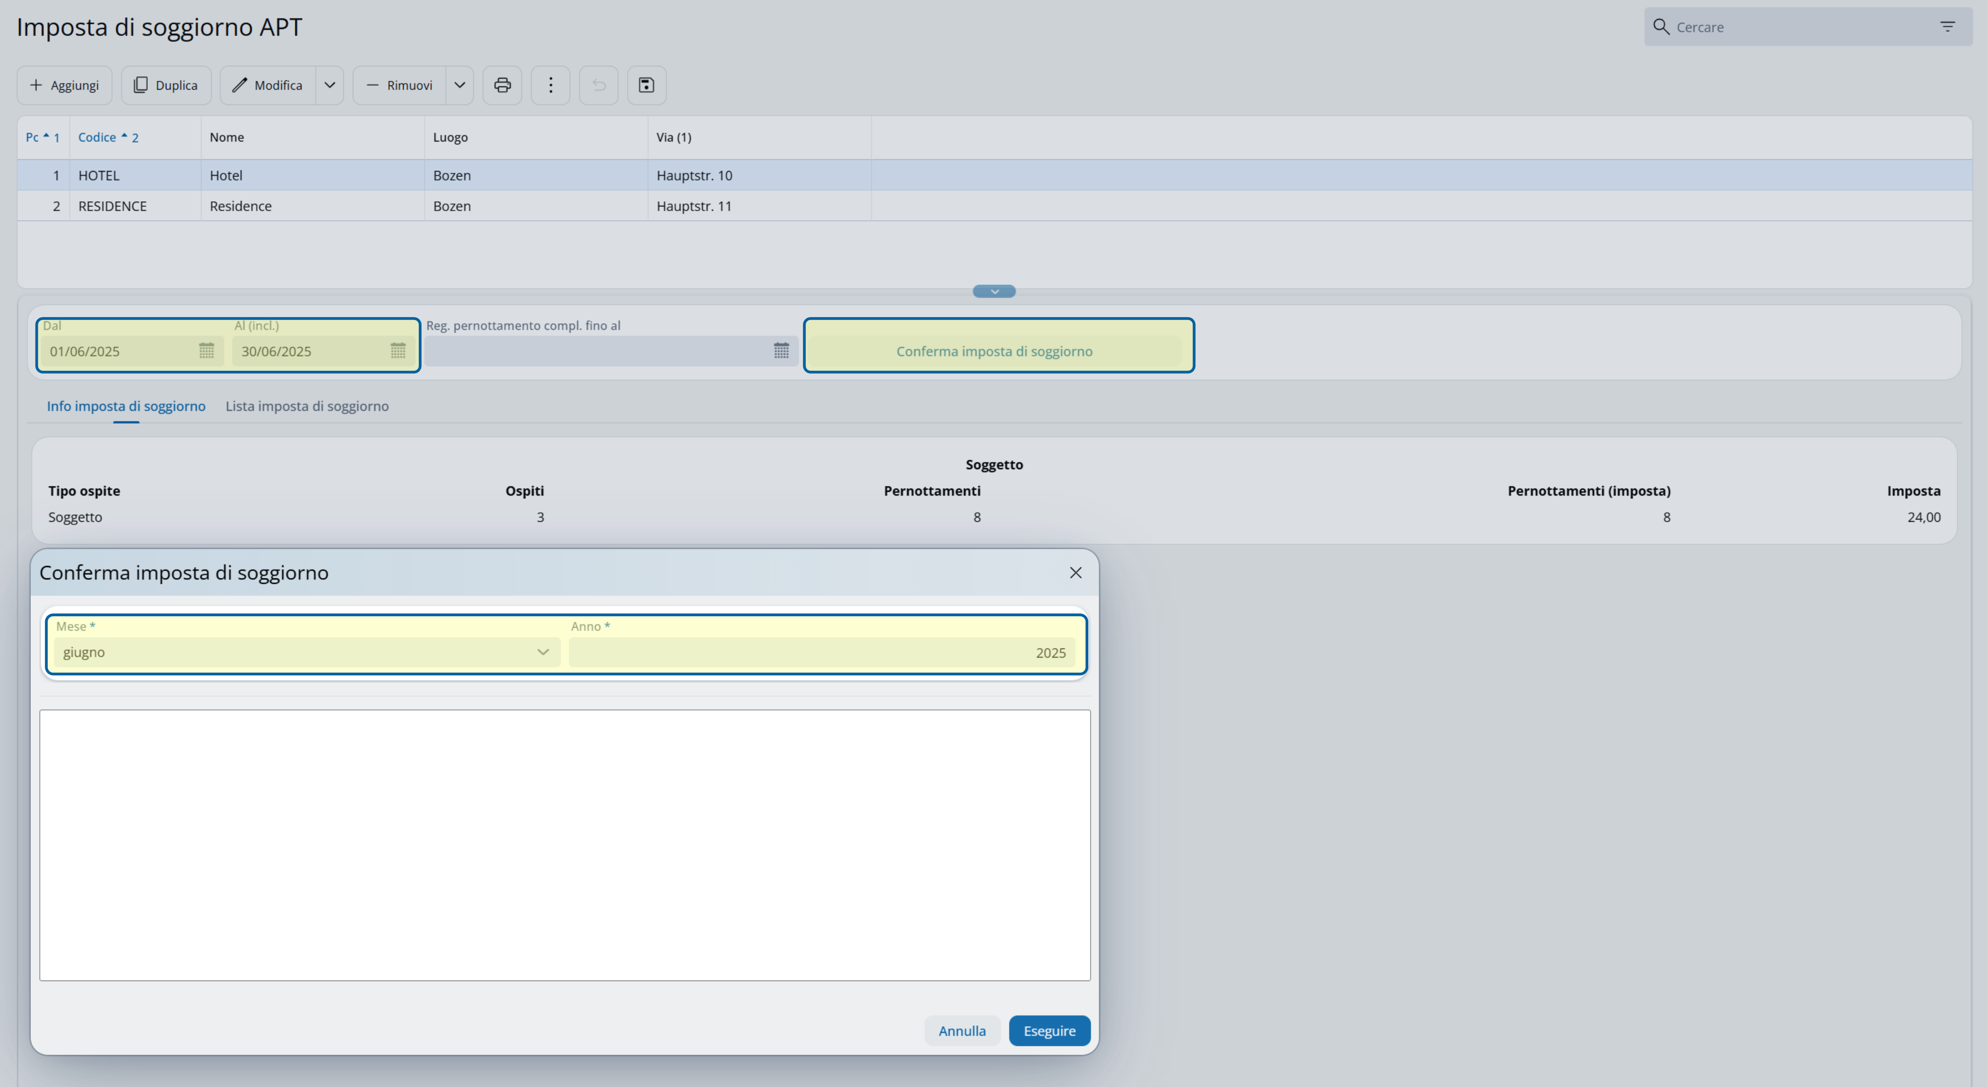Click the Aggiungi button
The image size is (1987, 1087).
coord(64,85)
